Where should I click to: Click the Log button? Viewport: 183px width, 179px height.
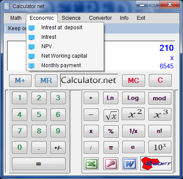point(133,98)
